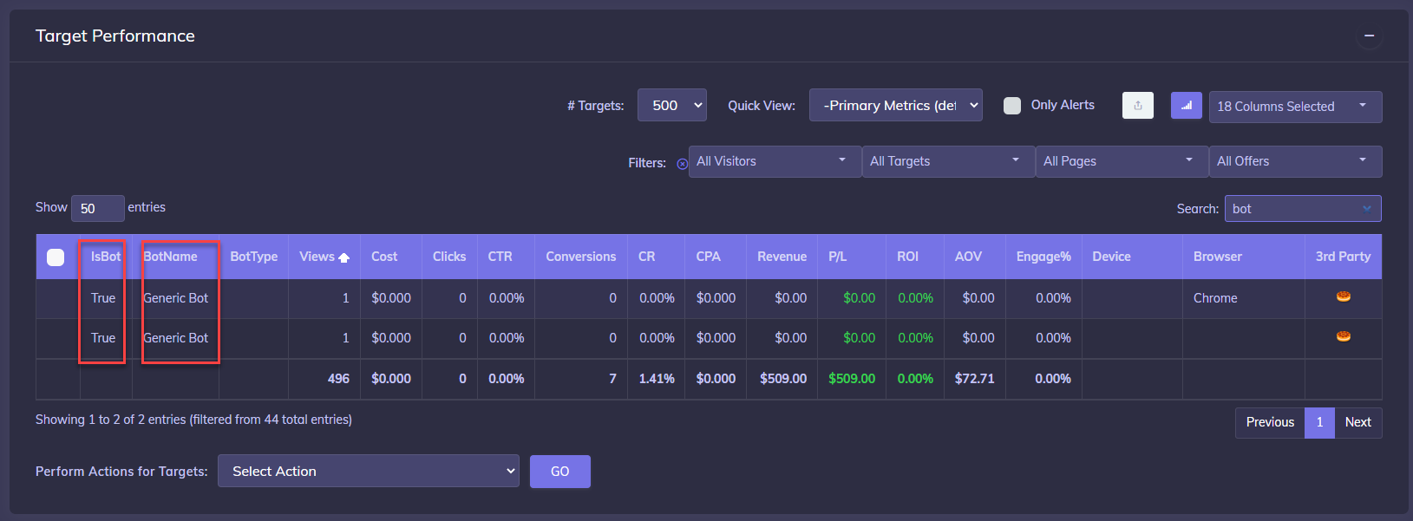Click the Views sort arrow icon

(344, 257)
